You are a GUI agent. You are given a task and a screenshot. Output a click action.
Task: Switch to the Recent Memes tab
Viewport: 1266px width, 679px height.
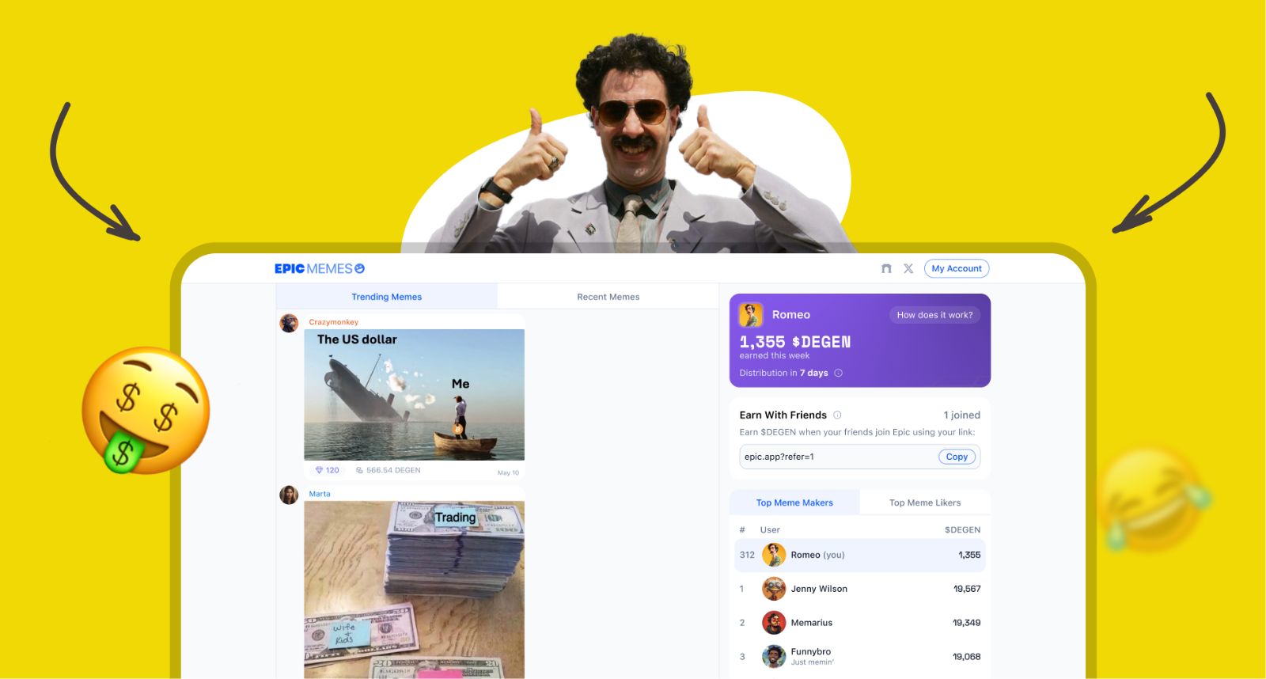pyautogui.click(x=608, y=298)
